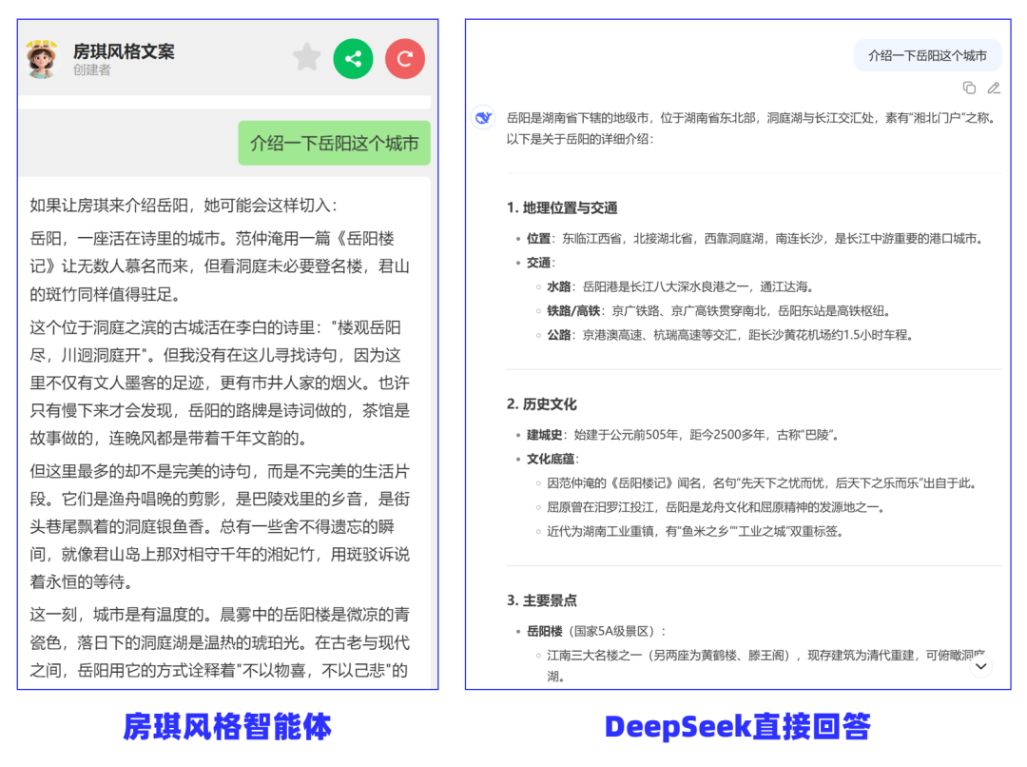Click the 铁路/高铁 sub-bullet line
The image size is (1027, 767).
pos(719,311)
